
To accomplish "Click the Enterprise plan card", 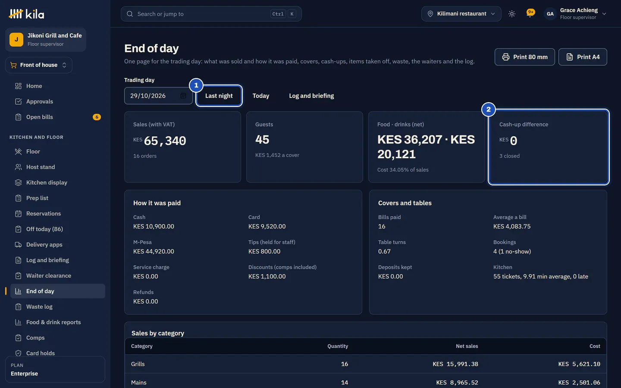I will pos(55,369).
